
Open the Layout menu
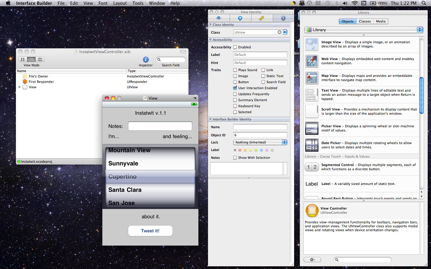tap(120, 3)
